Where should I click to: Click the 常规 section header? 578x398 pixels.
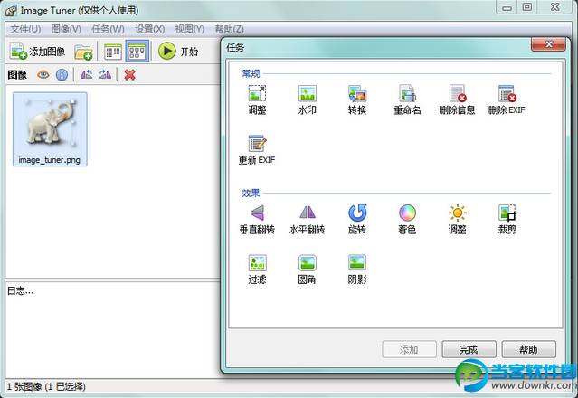pos(251,73)
